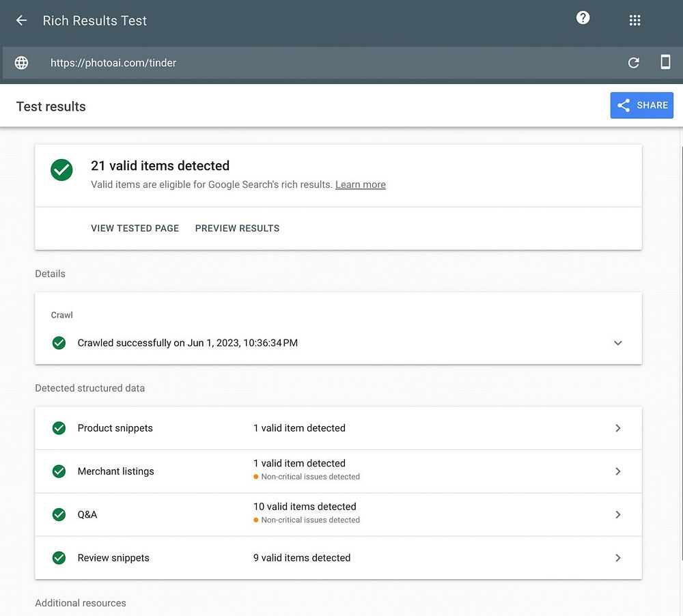Expand the Crawl details chevron

[x=617, y=343]
